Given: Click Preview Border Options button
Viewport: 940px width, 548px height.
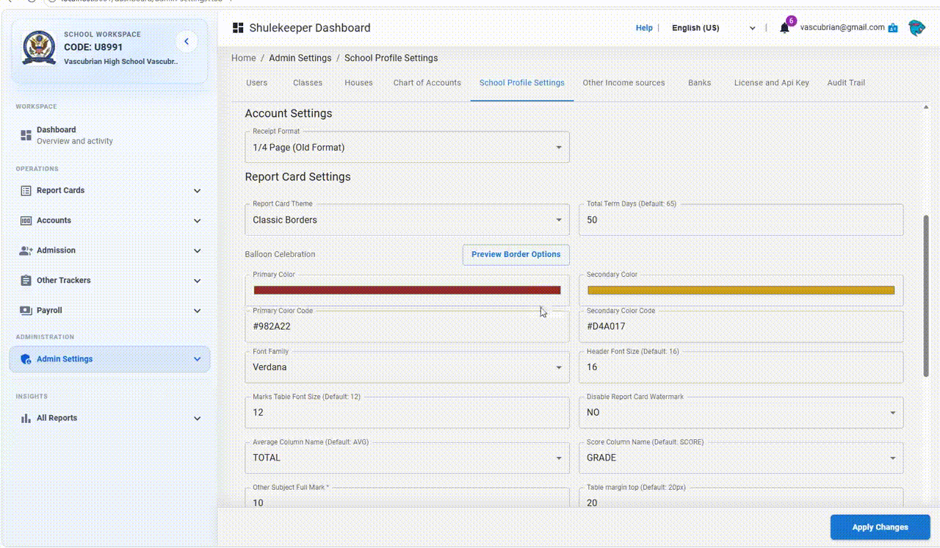Looking at the screenshot, I should 516,254.
